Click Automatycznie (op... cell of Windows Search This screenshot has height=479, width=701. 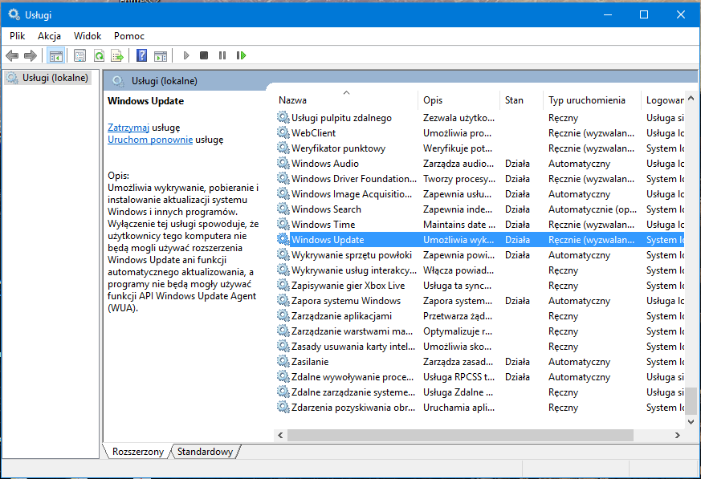pos(593,209)
